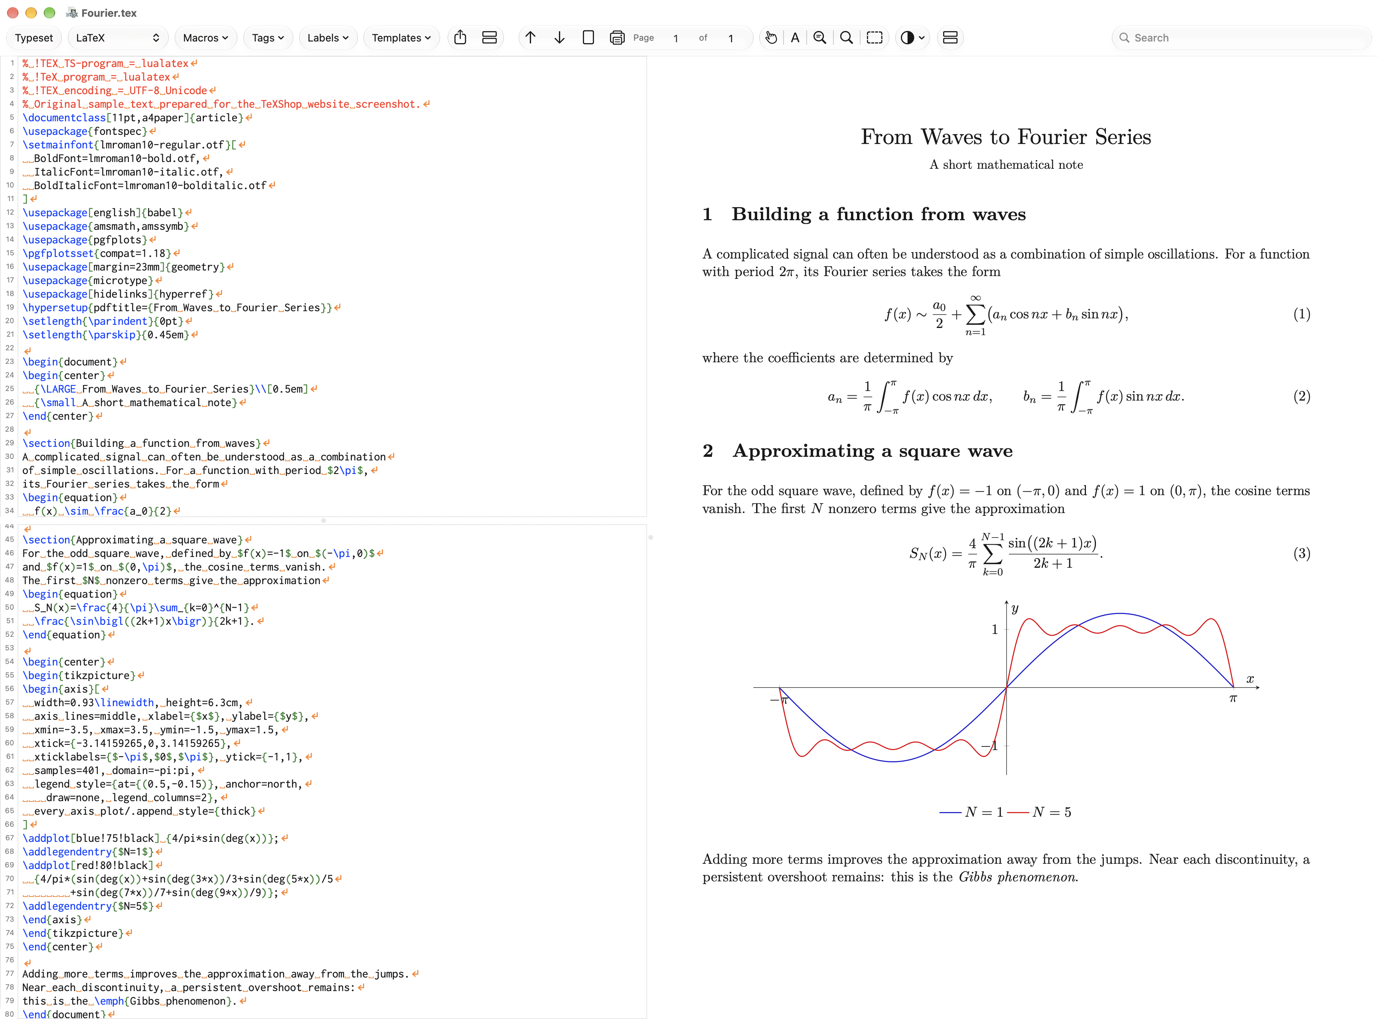Click the magnifying glass zoom tool
1378x1019 pixels.
[x=847, y=38]
